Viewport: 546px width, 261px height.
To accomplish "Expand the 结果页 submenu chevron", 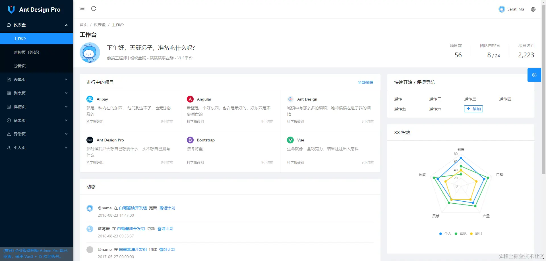I will (x=66, y=120).
